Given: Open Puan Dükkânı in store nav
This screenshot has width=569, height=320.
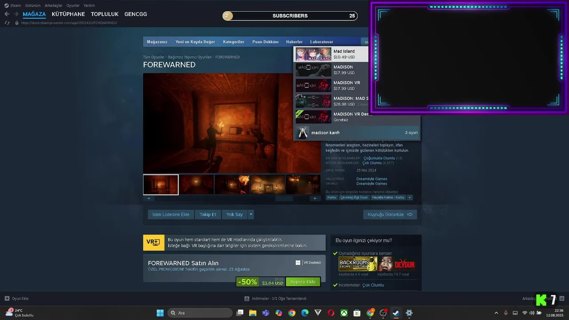Looking at the screenshot, I should click(x=265, y=42).
